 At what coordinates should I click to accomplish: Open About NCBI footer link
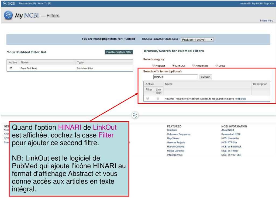pyautogui.click(x=227, y=130)
